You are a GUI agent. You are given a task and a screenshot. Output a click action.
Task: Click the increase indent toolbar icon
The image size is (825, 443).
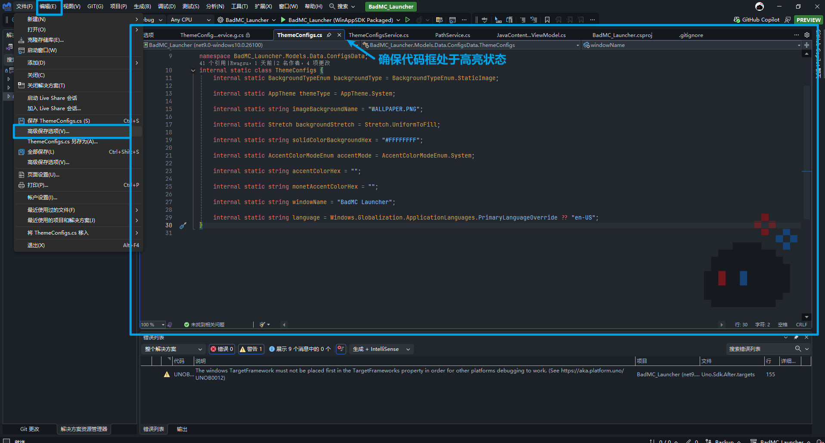[522, 20]
